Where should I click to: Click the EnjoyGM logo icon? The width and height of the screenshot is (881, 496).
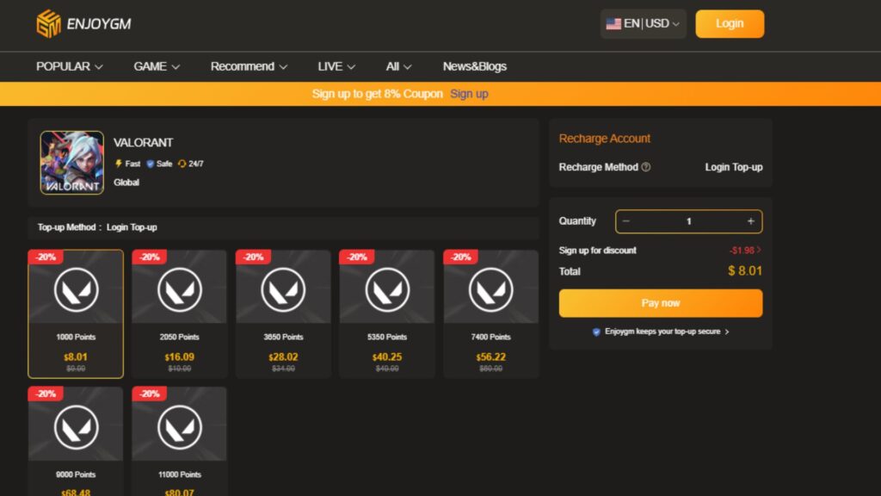48,23
